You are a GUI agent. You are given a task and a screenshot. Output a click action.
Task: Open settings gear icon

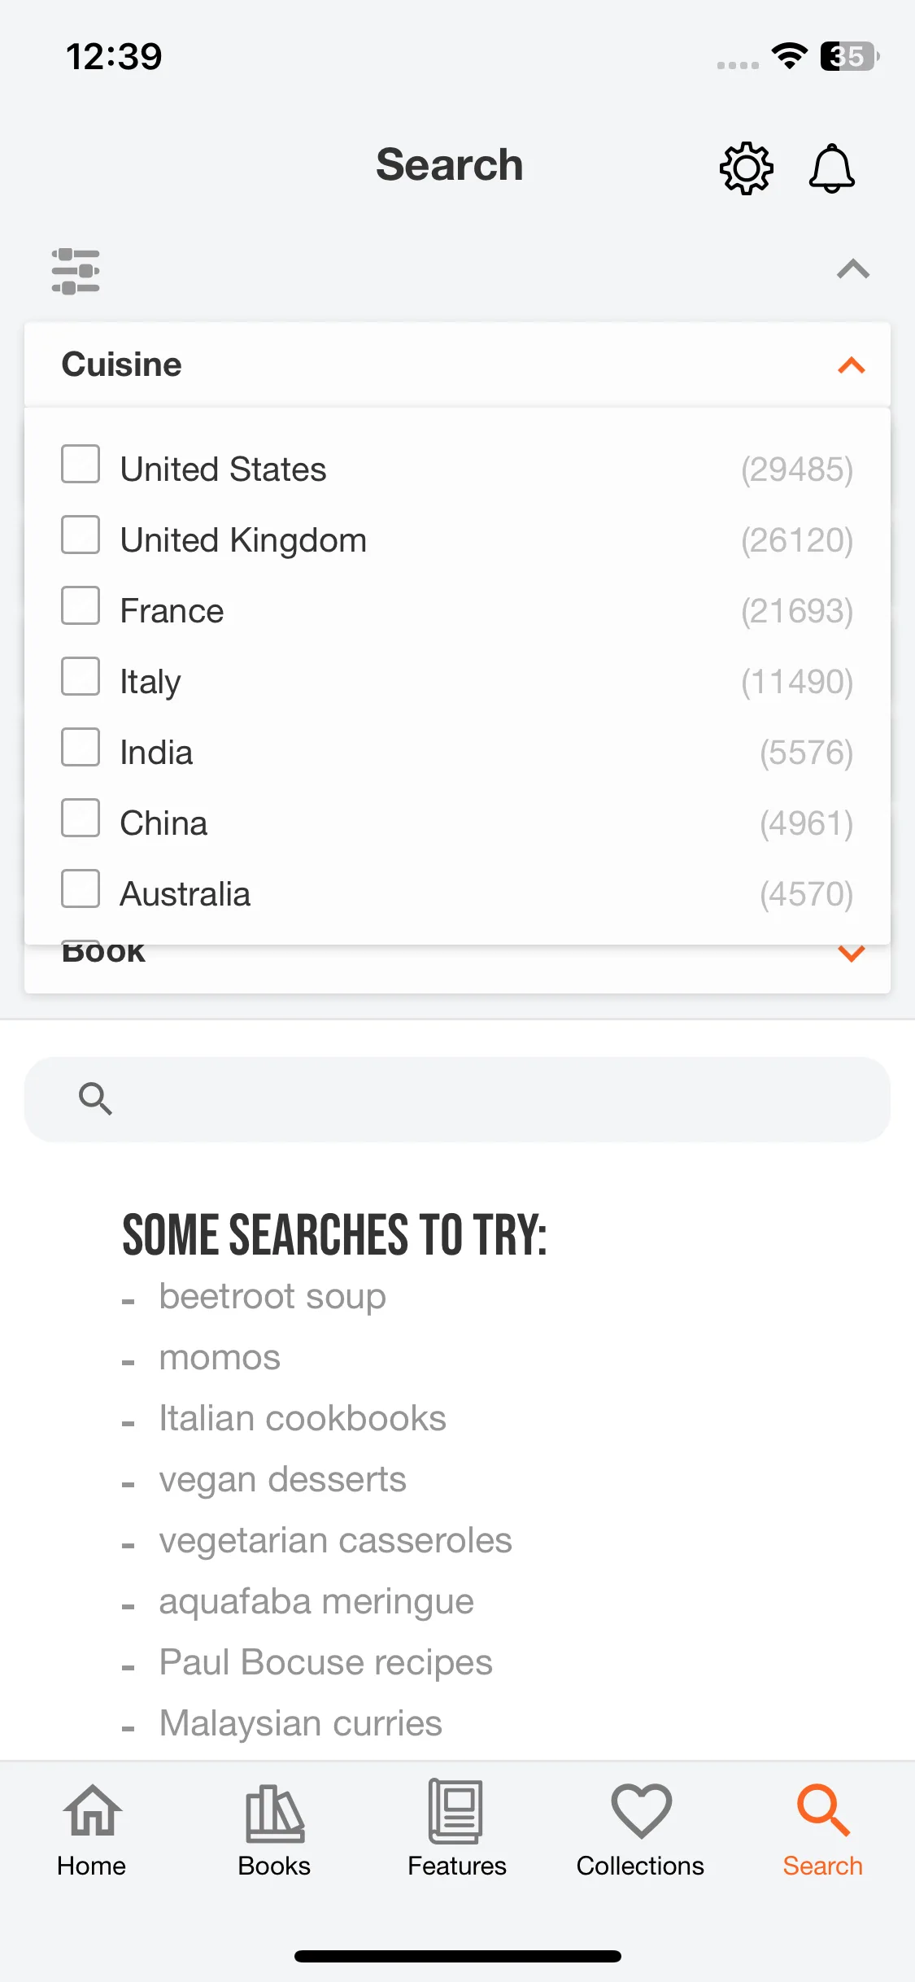tap(746, 168)
